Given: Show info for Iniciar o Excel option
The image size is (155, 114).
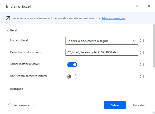Looking at the screenshot, I should [142, 40].
